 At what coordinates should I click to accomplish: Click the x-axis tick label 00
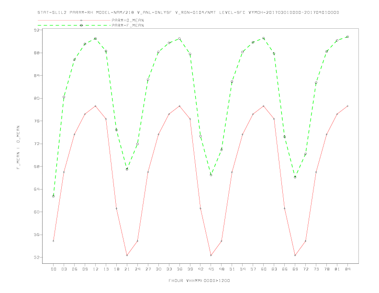54,269
